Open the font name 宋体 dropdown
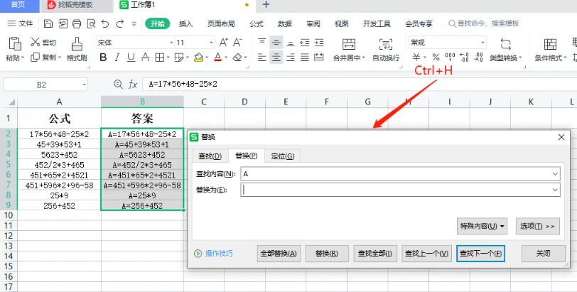Screen dimensions: 577x292 pos(171,43)
